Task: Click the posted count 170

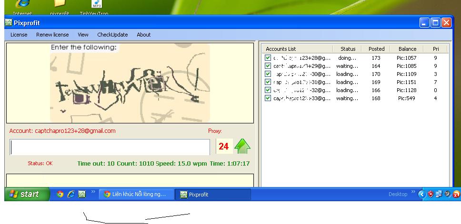Action: tap(376, 74)
